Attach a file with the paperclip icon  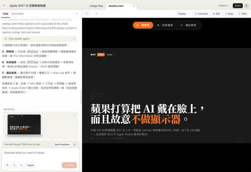point(14,165)
